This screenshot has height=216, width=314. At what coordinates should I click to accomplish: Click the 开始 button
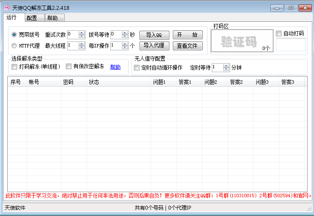tap(188, 35)
